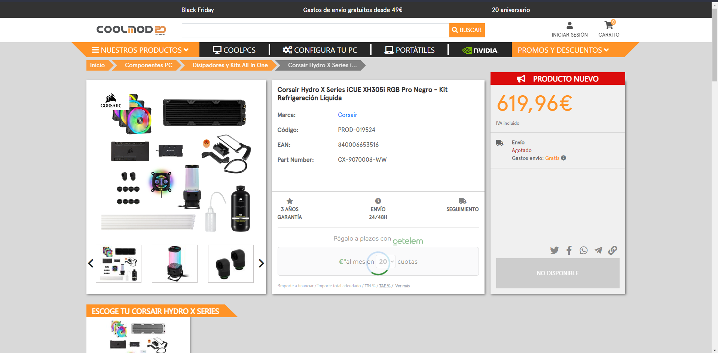Click shipping cost info icon
718x353 pixels.
(x=563, y=158)
